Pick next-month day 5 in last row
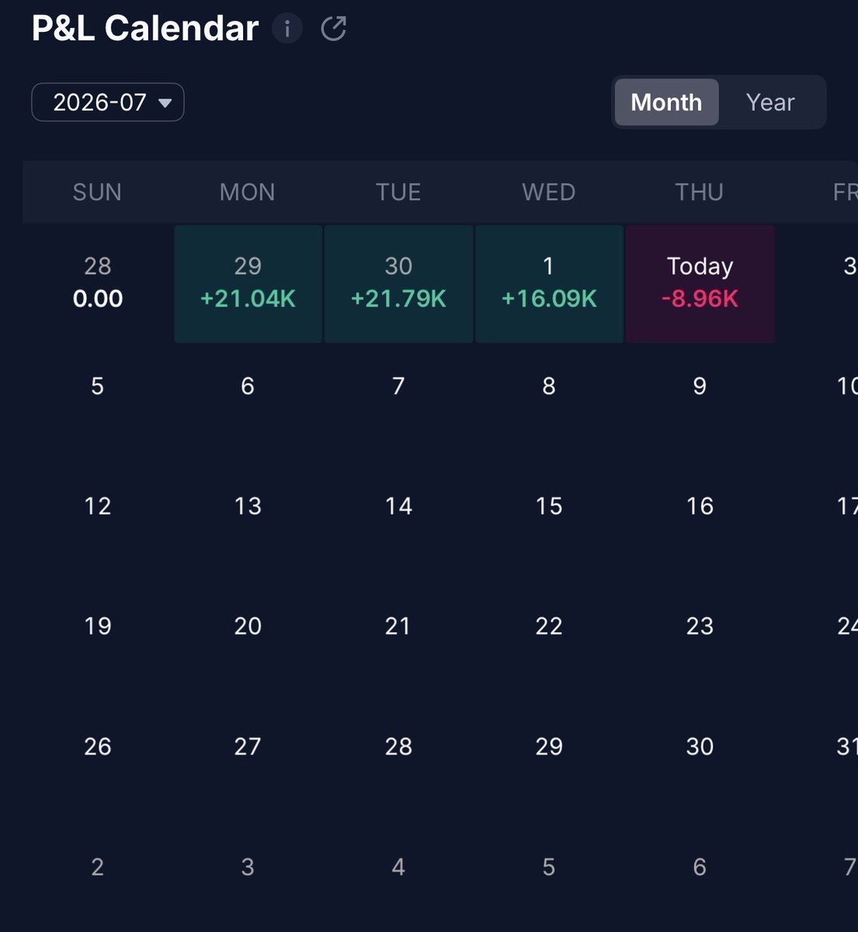This screenshot has height=932, width=858. coord(549,867)
